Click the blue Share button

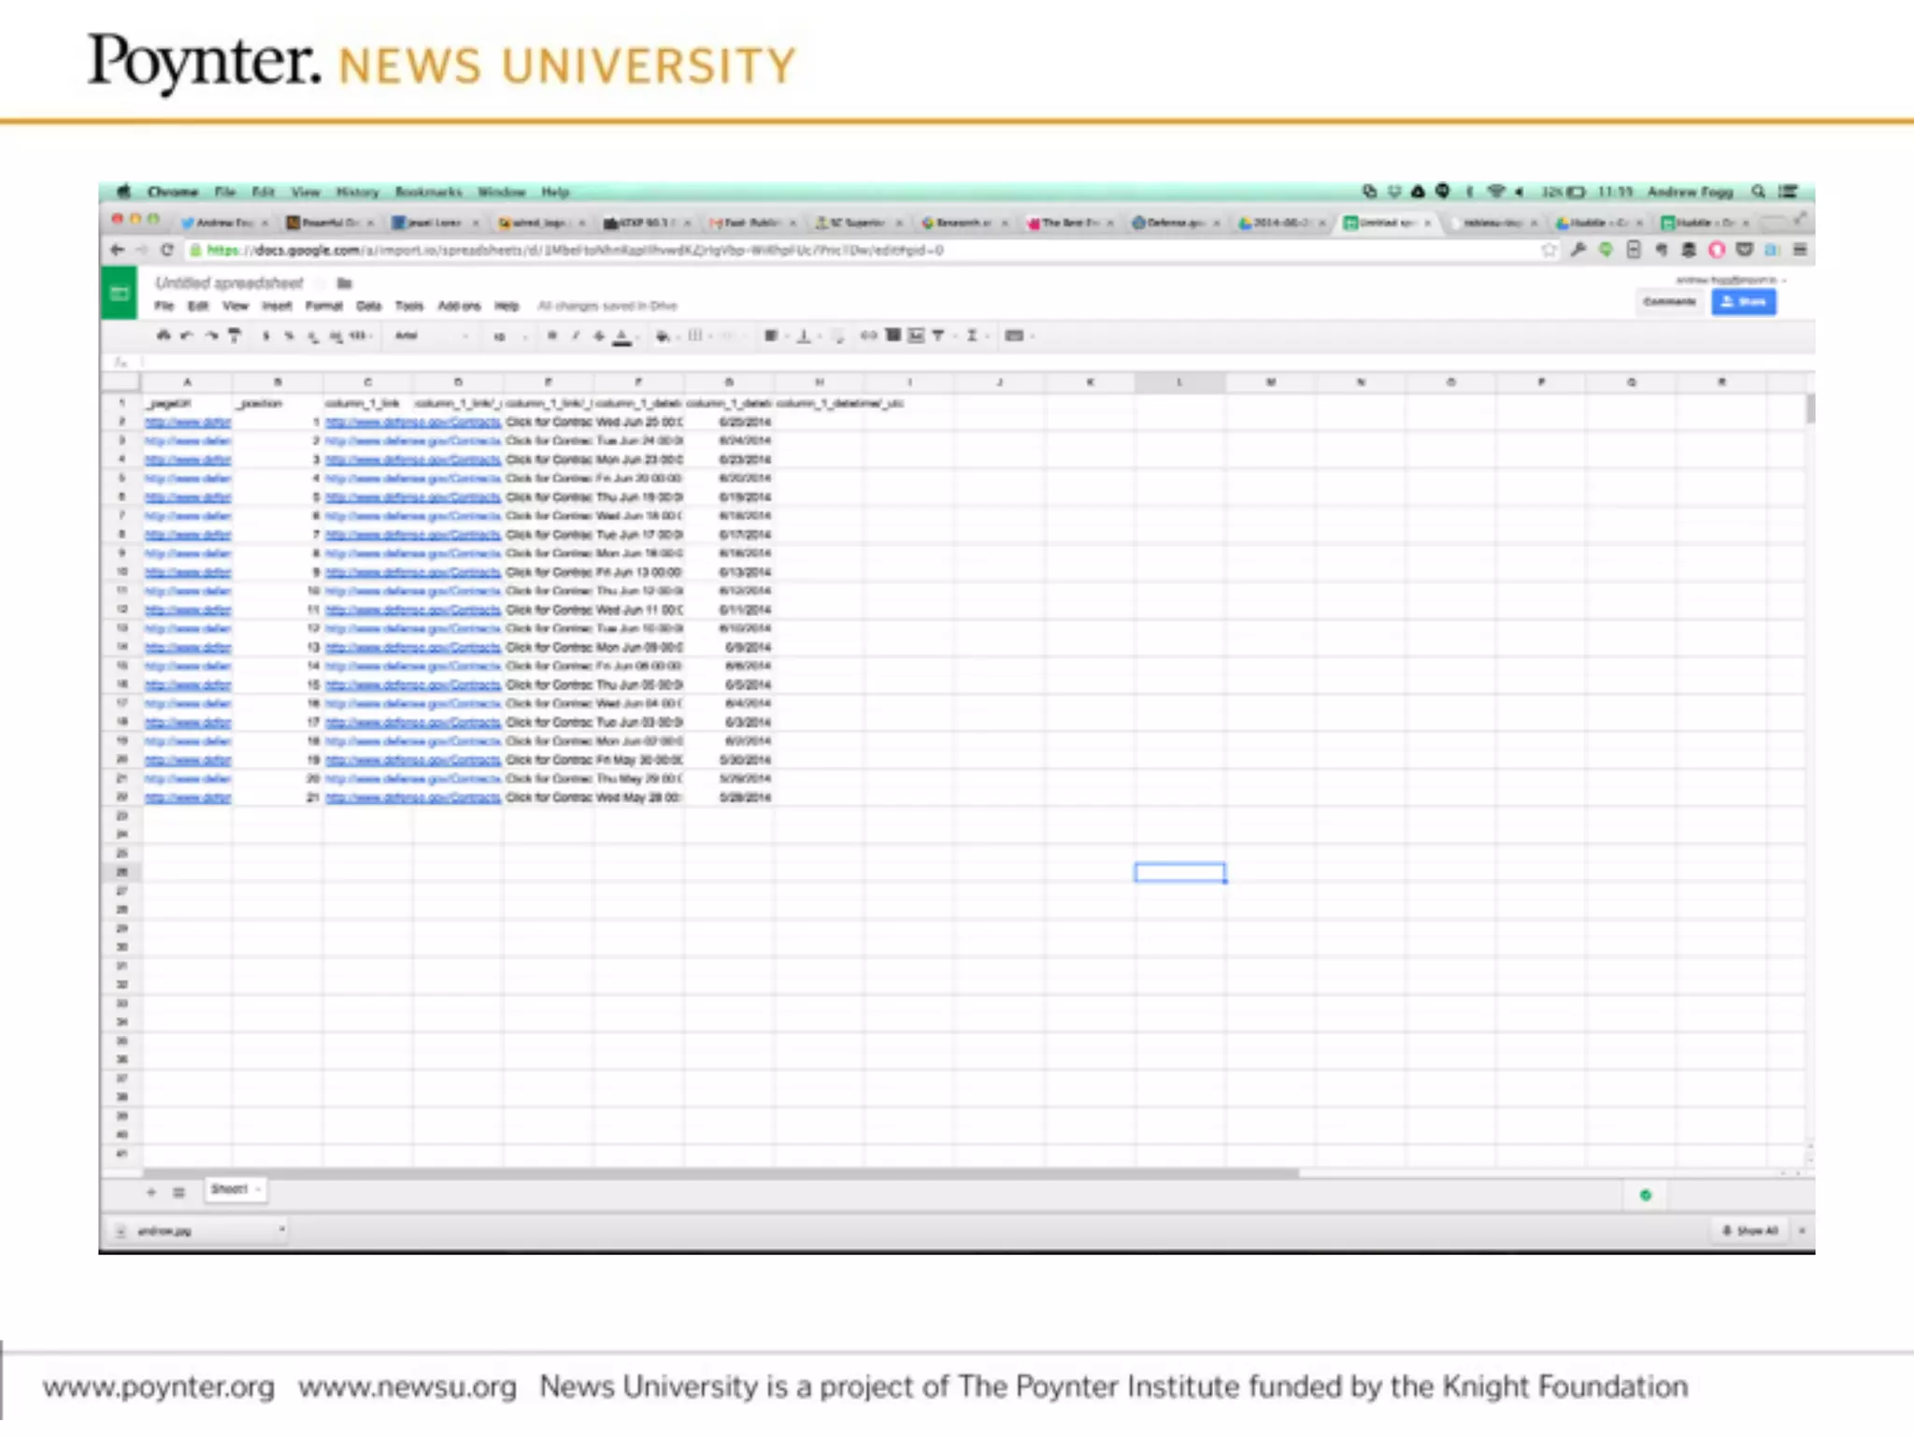pos(1743,302)
